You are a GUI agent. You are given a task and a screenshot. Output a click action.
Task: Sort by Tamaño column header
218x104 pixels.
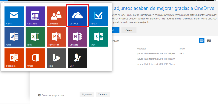tap(182, 49)
